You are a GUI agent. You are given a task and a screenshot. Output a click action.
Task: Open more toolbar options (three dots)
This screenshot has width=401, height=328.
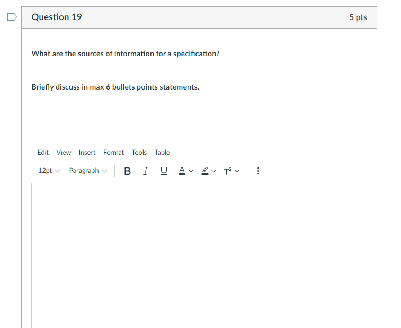coord(258,171)
